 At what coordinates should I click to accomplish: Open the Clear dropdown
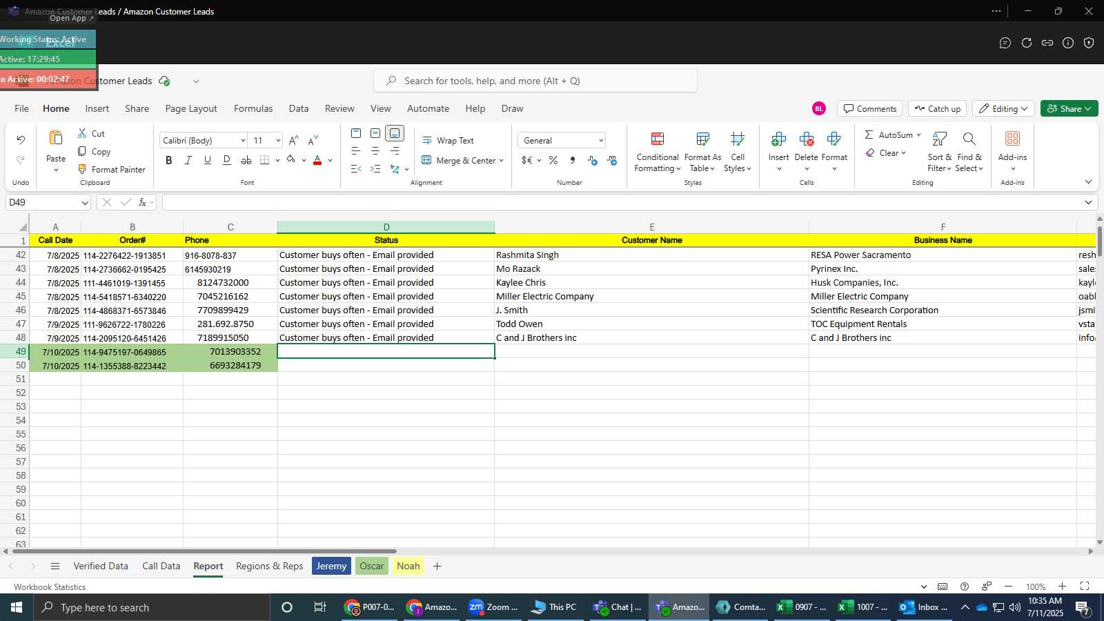click(x=886, y=152)
